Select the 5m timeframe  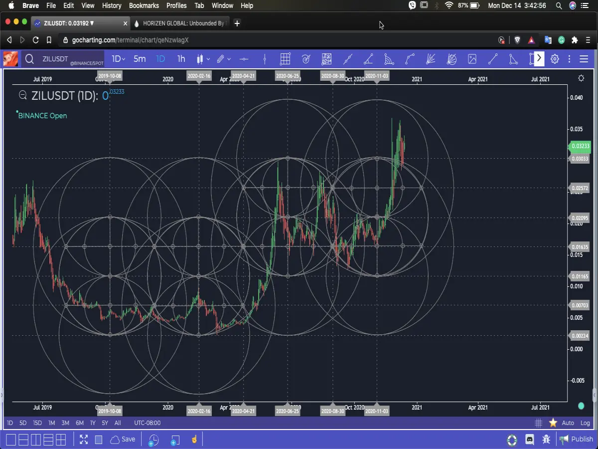click(x=140, y=59)
